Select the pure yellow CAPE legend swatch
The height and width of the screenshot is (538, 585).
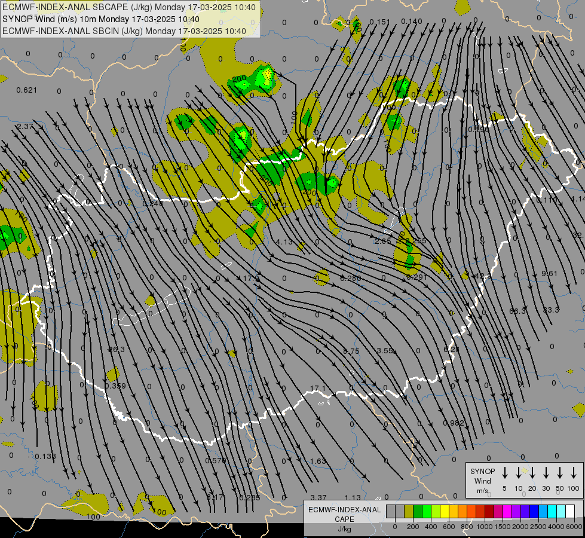[445, 512]
